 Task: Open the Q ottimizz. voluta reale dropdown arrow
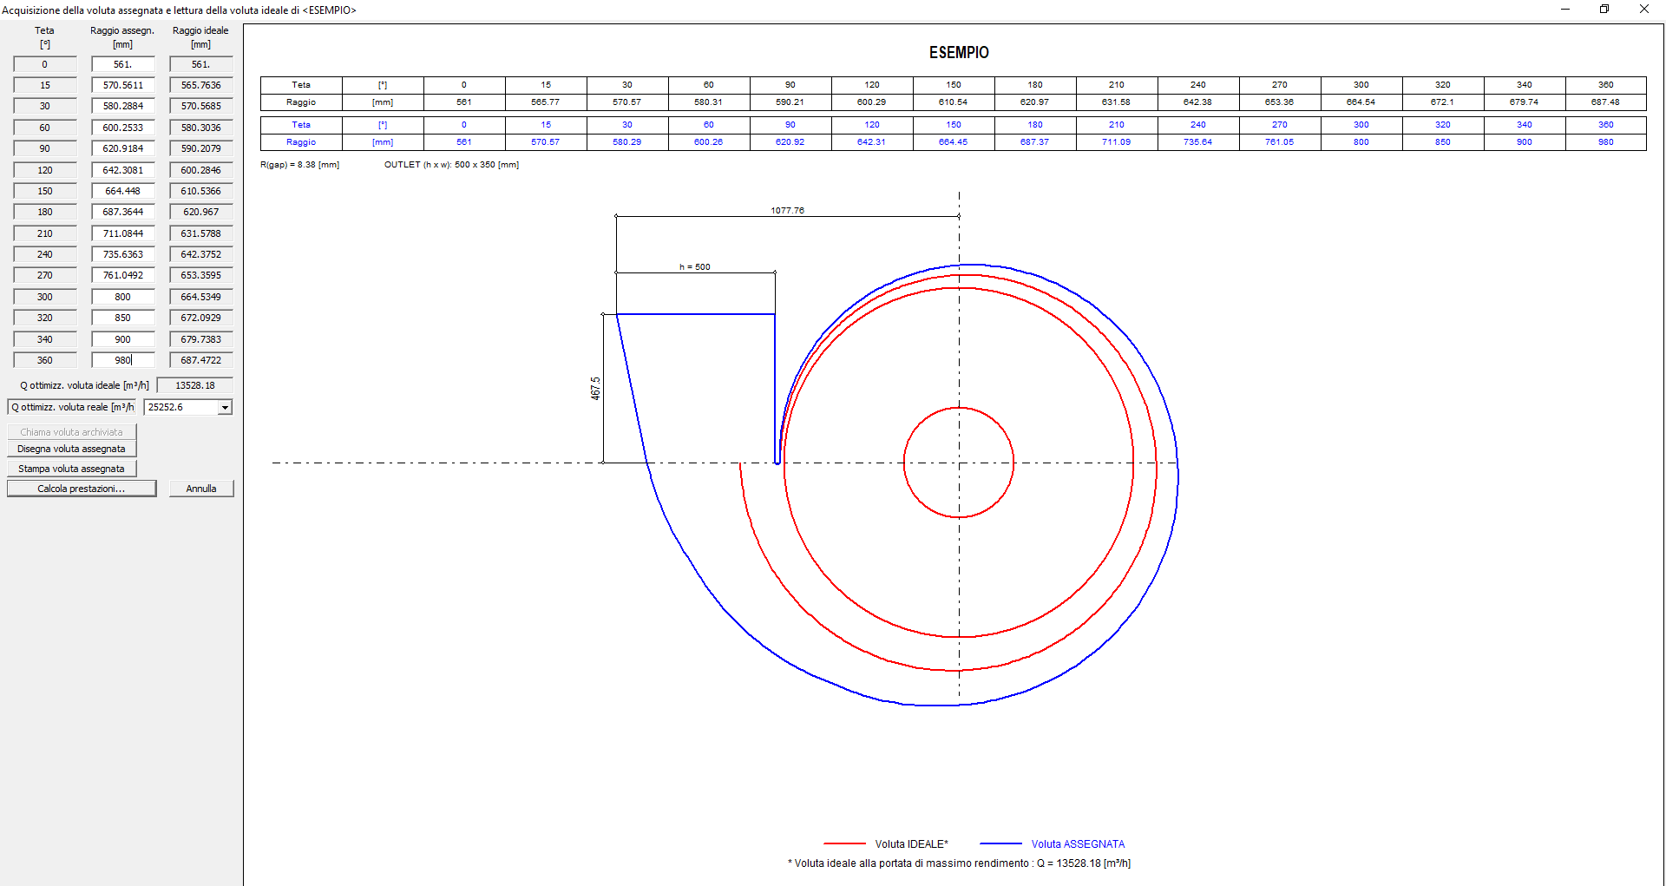click(x=225, y=407)
